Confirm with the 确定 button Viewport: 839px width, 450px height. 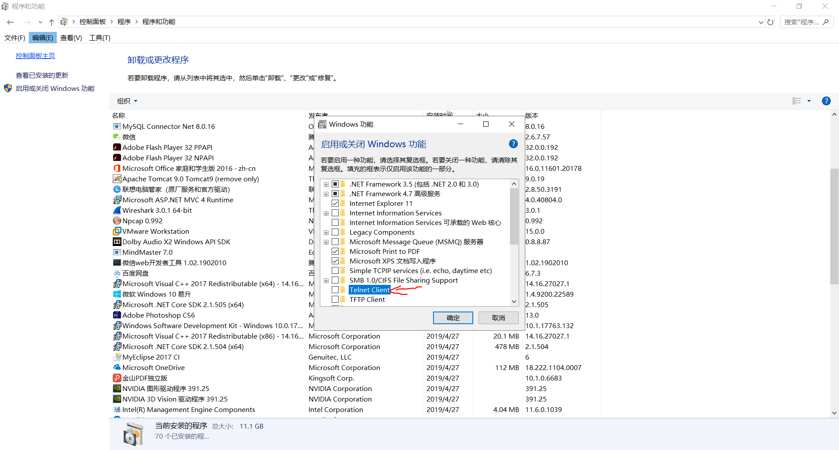coord(453,318)
